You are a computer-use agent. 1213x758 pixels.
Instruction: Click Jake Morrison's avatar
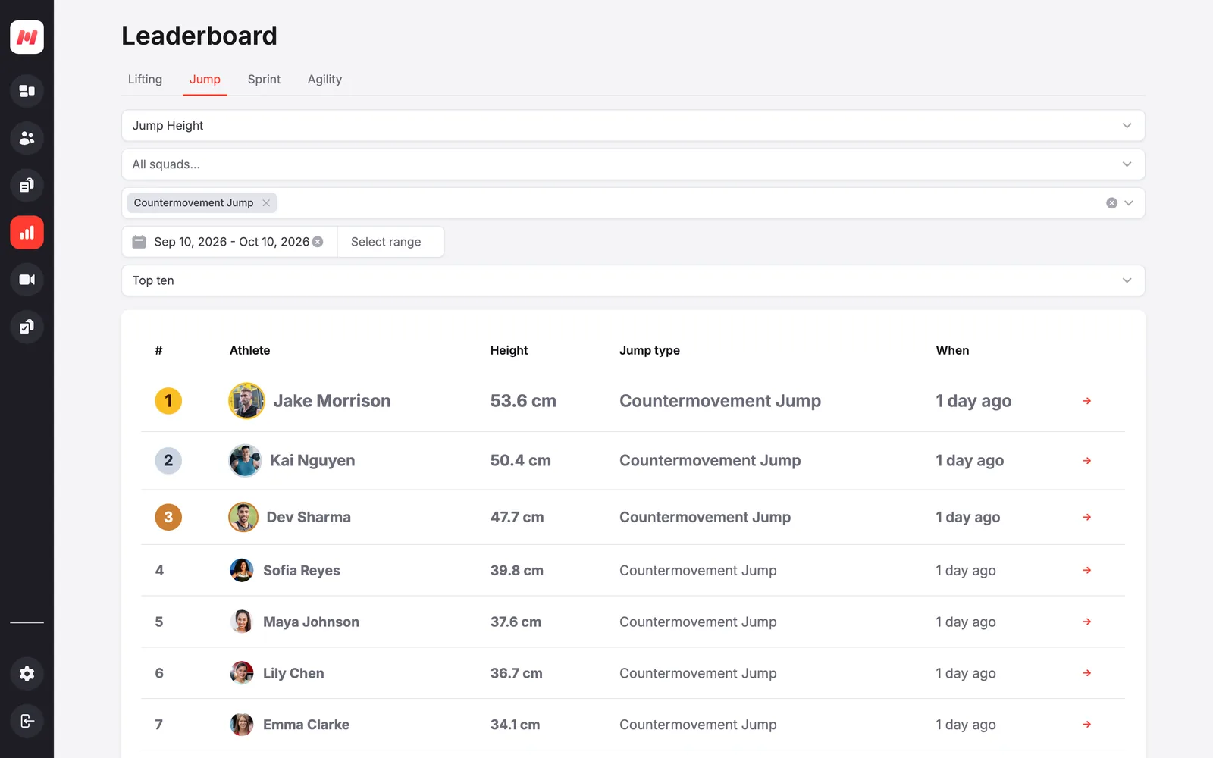pyautogui.click(x=246, y=401)
